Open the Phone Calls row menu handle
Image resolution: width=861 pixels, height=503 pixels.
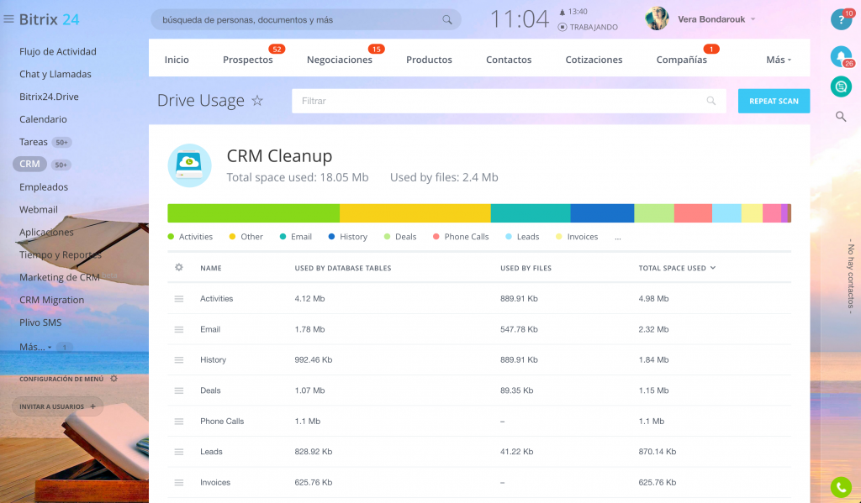coord(178,422)
